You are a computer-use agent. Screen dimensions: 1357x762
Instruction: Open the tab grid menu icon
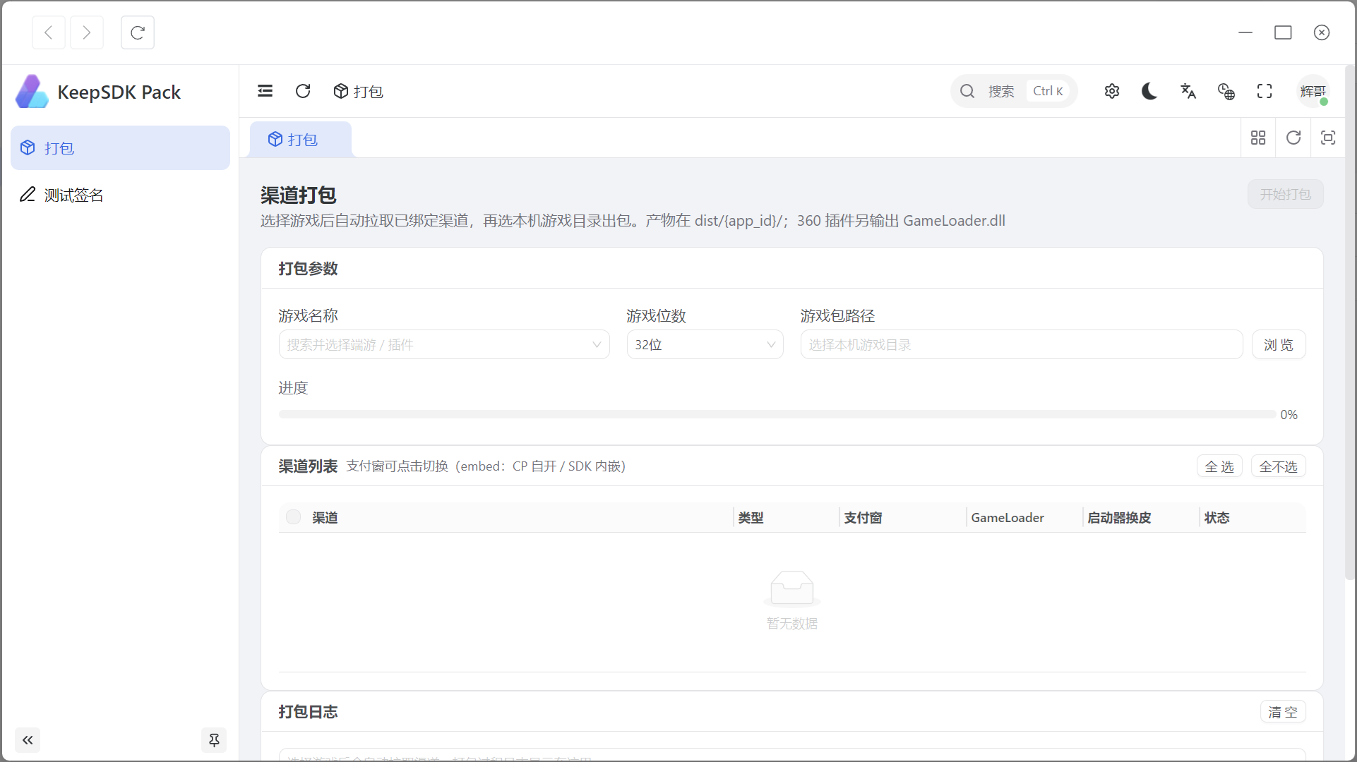point(1258,138)
